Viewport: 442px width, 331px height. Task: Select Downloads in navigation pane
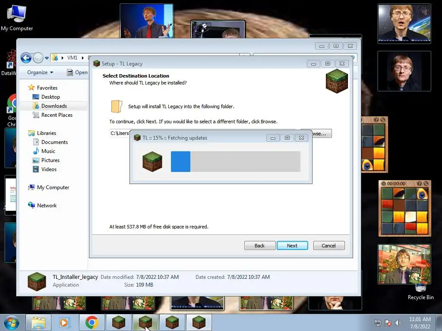54,106
